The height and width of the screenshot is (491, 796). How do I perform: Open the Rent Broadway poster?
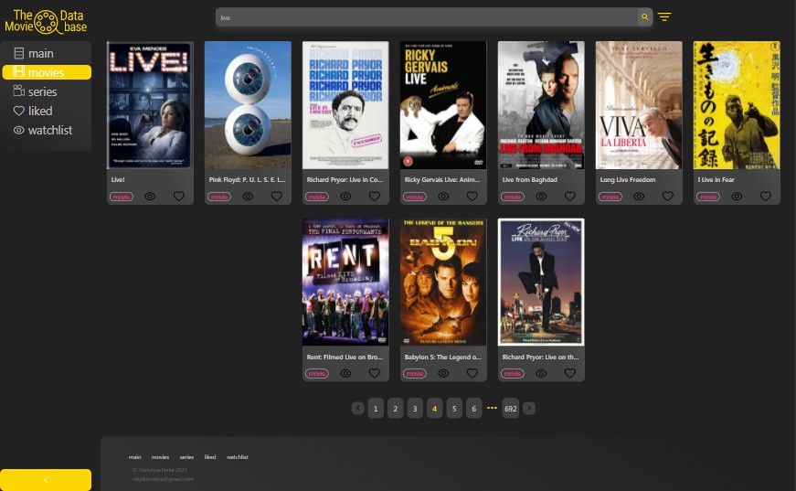345,283
